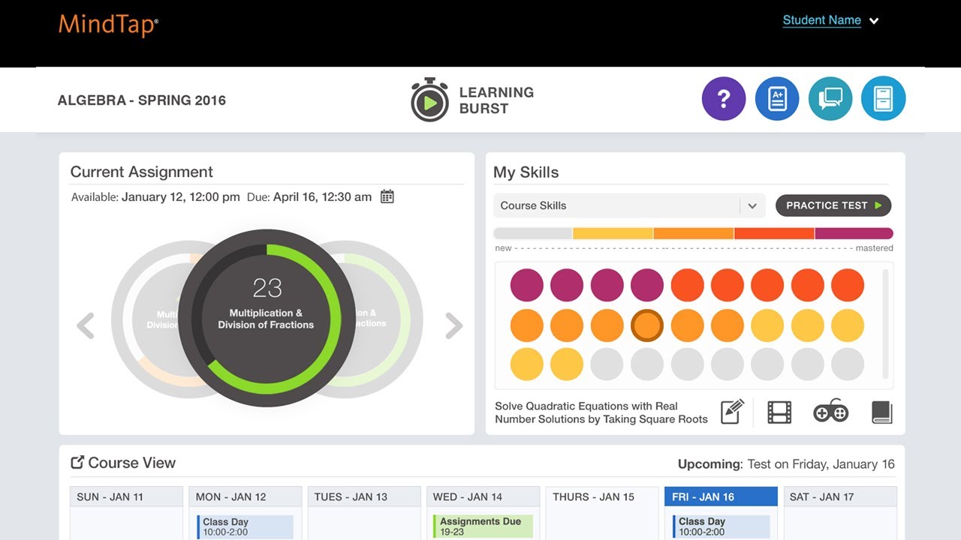This screenshot has width=961, height=540.
Task: Open grades using the A+ document icon
Action: tap(777, 99)
